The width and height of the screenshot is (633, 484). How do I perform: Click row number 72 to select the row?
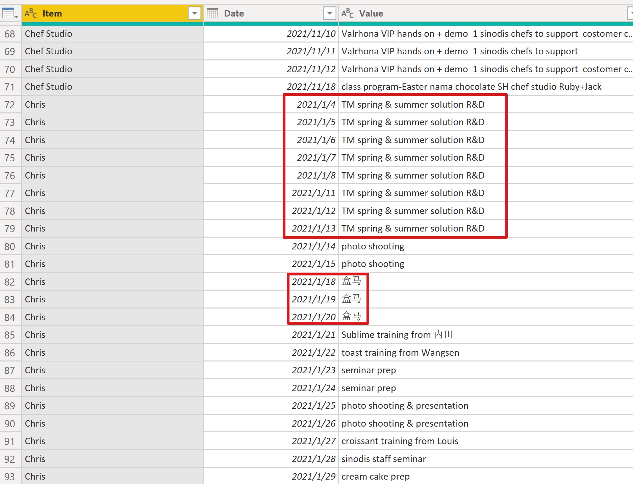click(10, 105)
